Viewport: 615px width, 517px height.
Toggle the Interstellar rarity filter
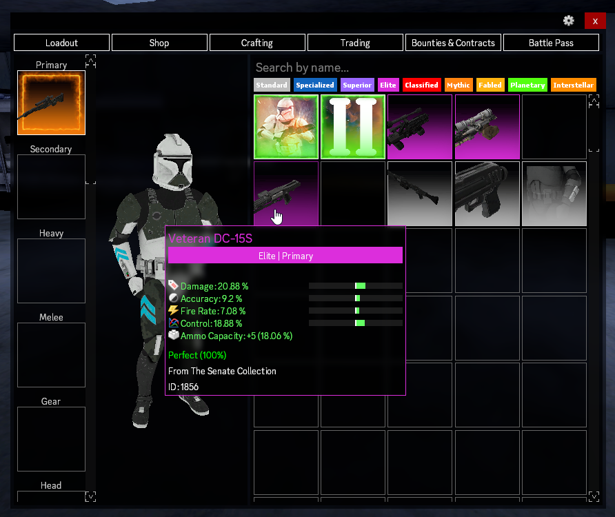click(x=574, y=85)
